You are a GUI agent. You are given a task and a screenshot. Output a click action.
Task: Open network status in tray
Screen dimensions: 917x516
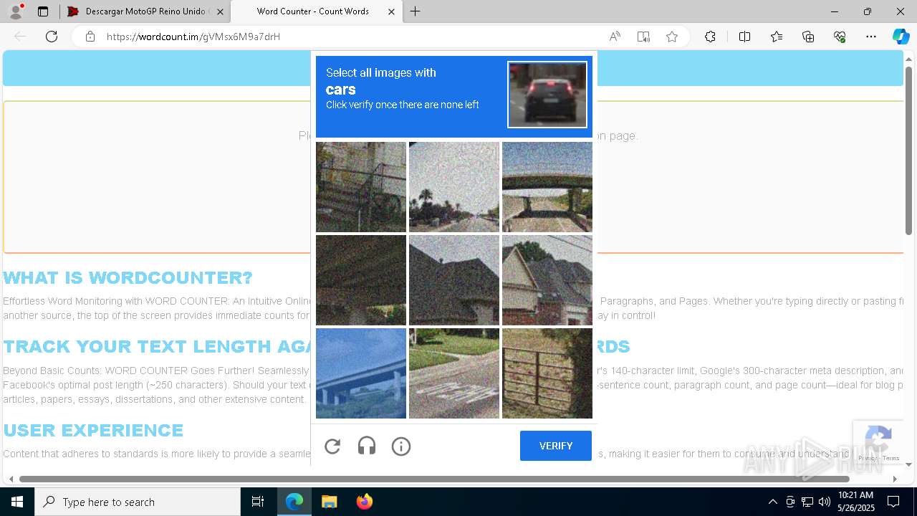tap(807, 502)
